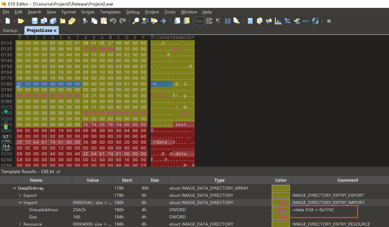Click the pause icon in the toolbar
Viewport: 389px width, 227px height.
[x=329, y=21]
